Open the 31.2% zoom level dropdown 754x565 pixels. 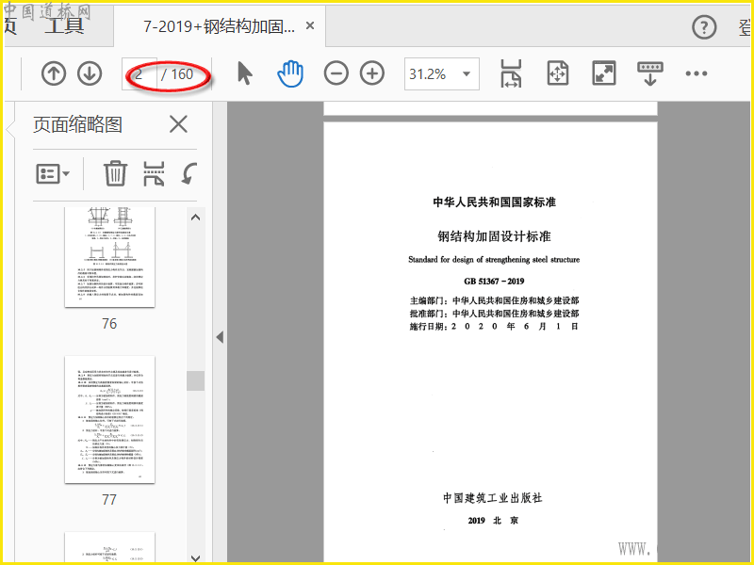[441, 74]
